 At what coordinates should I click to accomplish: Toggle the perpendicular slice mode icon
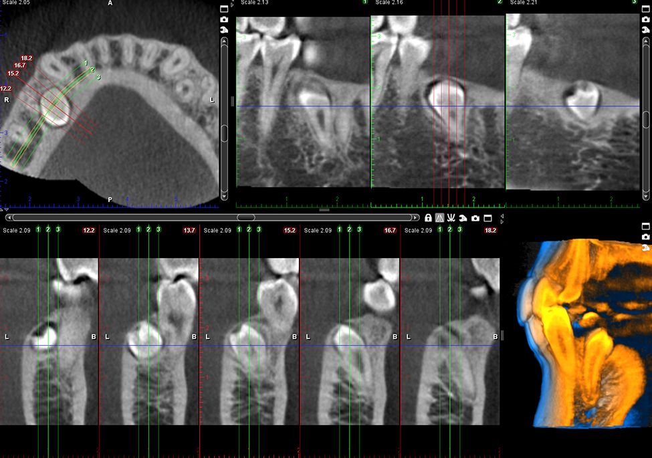click(440, 218)
